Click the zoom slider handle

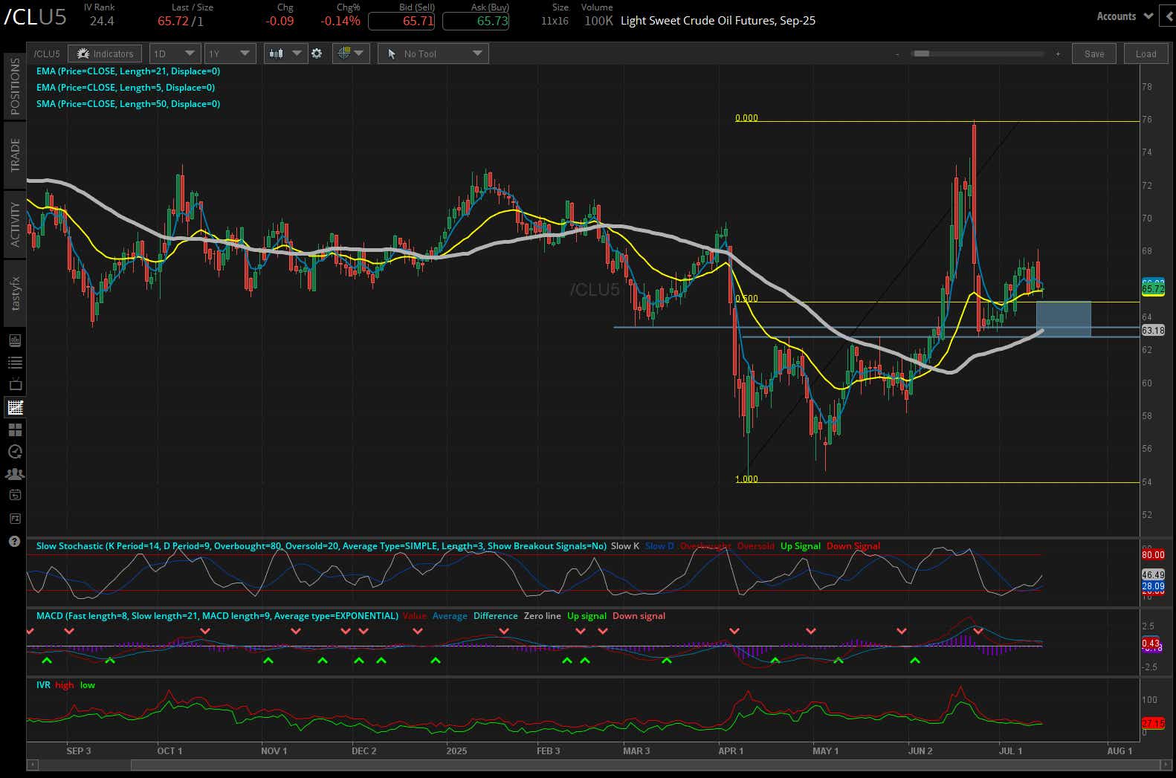click(922, 54)
